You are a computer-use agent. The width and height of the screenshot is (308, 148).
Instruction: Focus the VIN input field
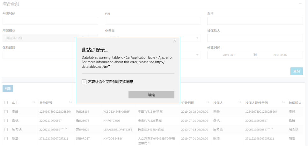[x=153, y=21]
